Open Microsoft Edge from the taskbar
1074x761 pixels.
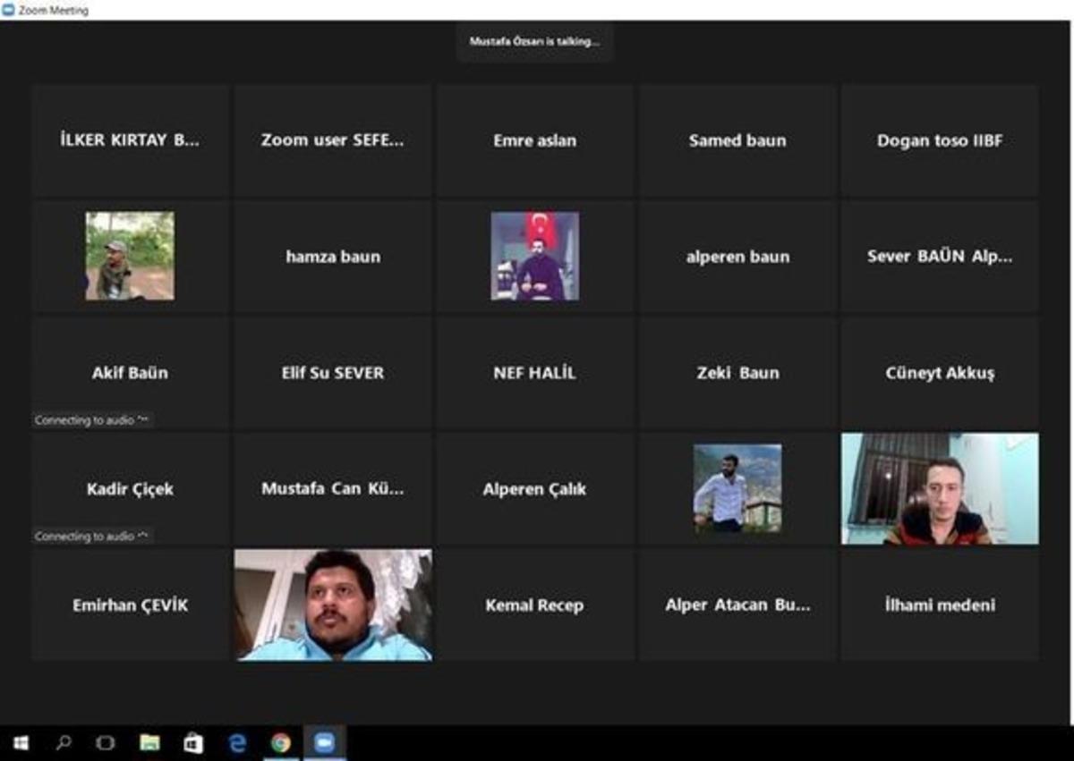tap(237, 742)
